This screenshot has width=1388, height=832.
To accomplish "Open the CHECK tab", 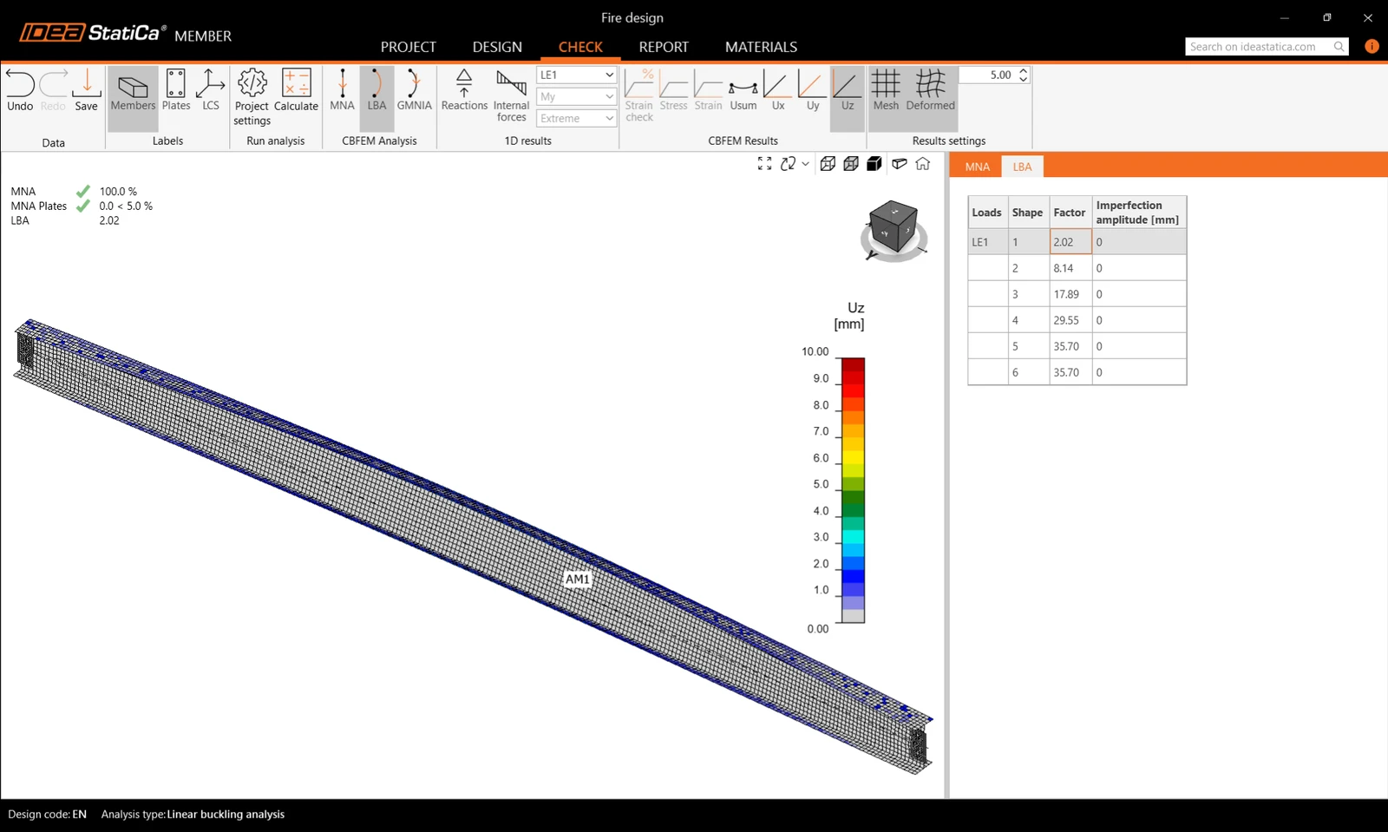I will [x=580, y=47].
